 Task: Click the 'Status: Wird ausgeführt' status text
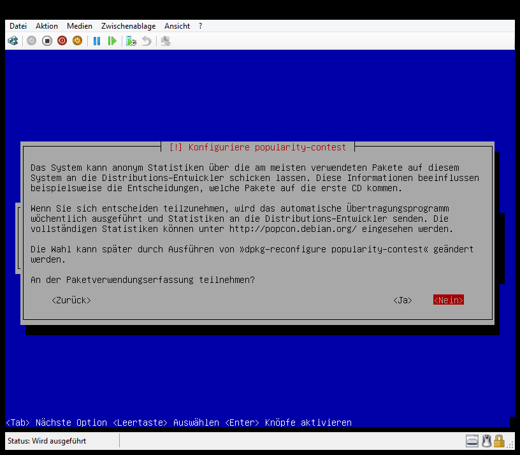coord(47,441)
